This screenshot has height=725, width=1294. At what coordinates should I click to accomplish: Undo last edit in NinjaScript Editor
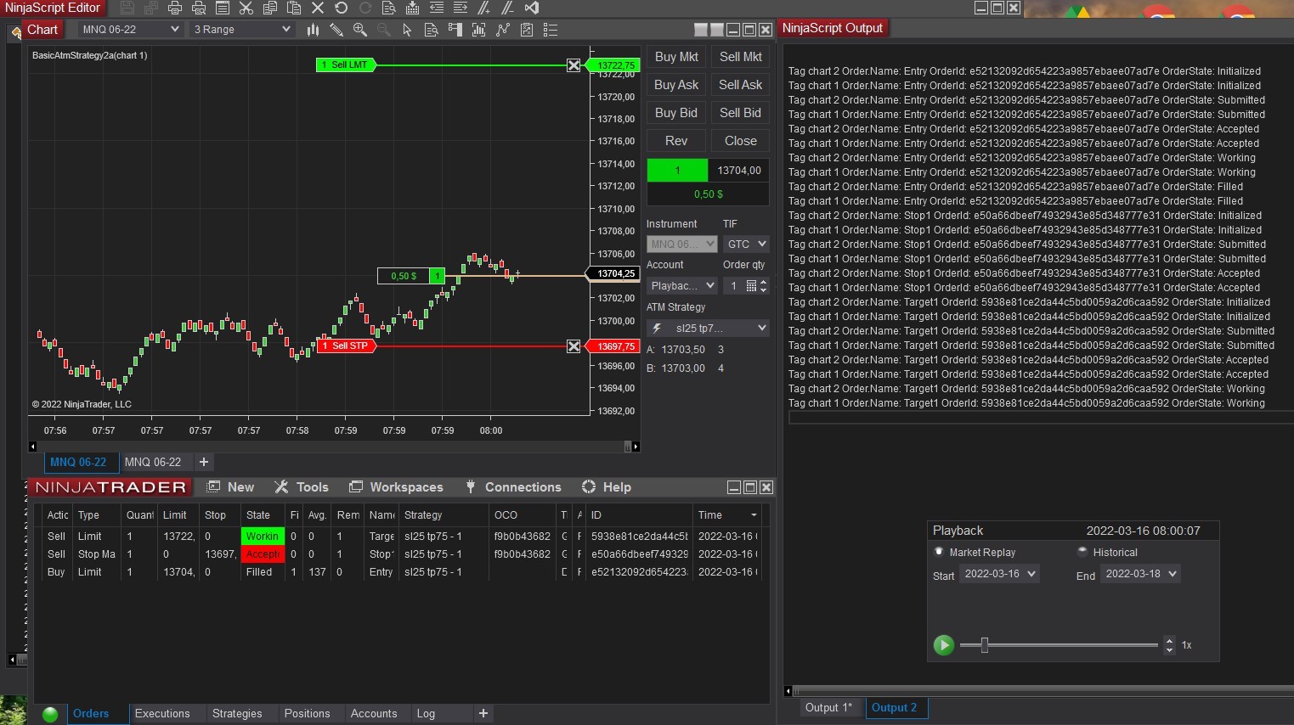point(342,8)
